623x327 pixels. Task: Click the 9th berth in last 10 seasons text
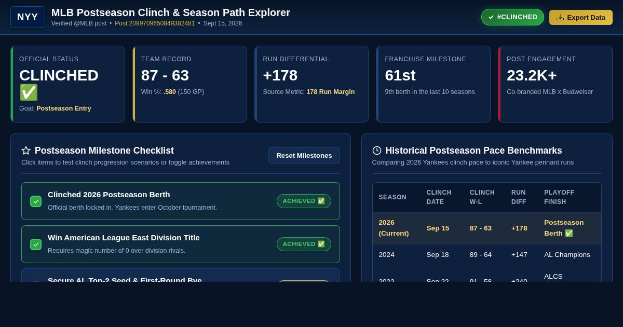click(430, 92)
